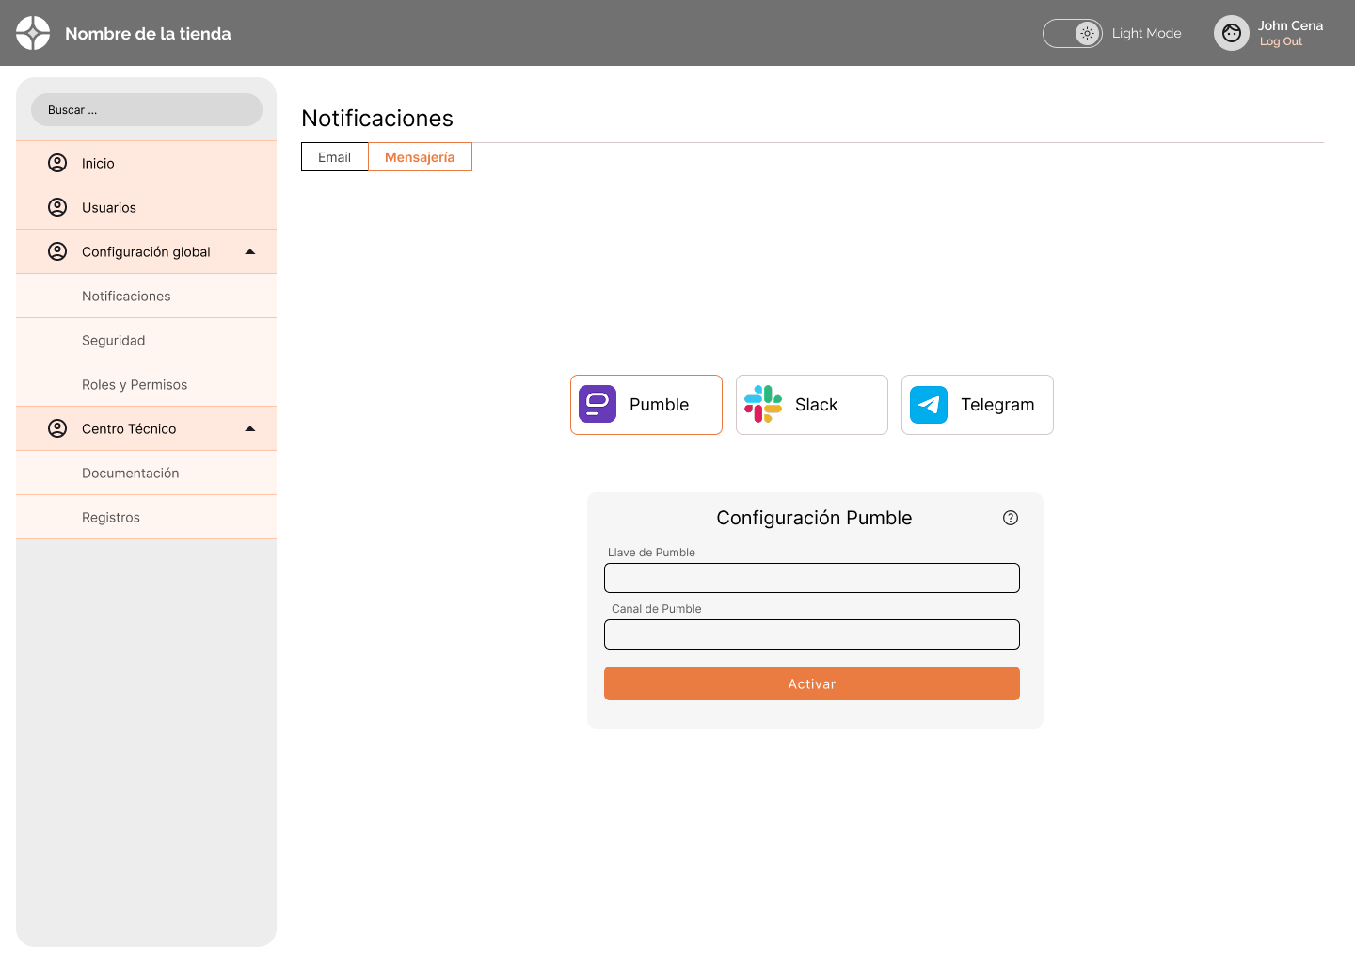The image size is (1355, 964).
Task: Go to Registros in sidebar
Action: tap(111, 517)
